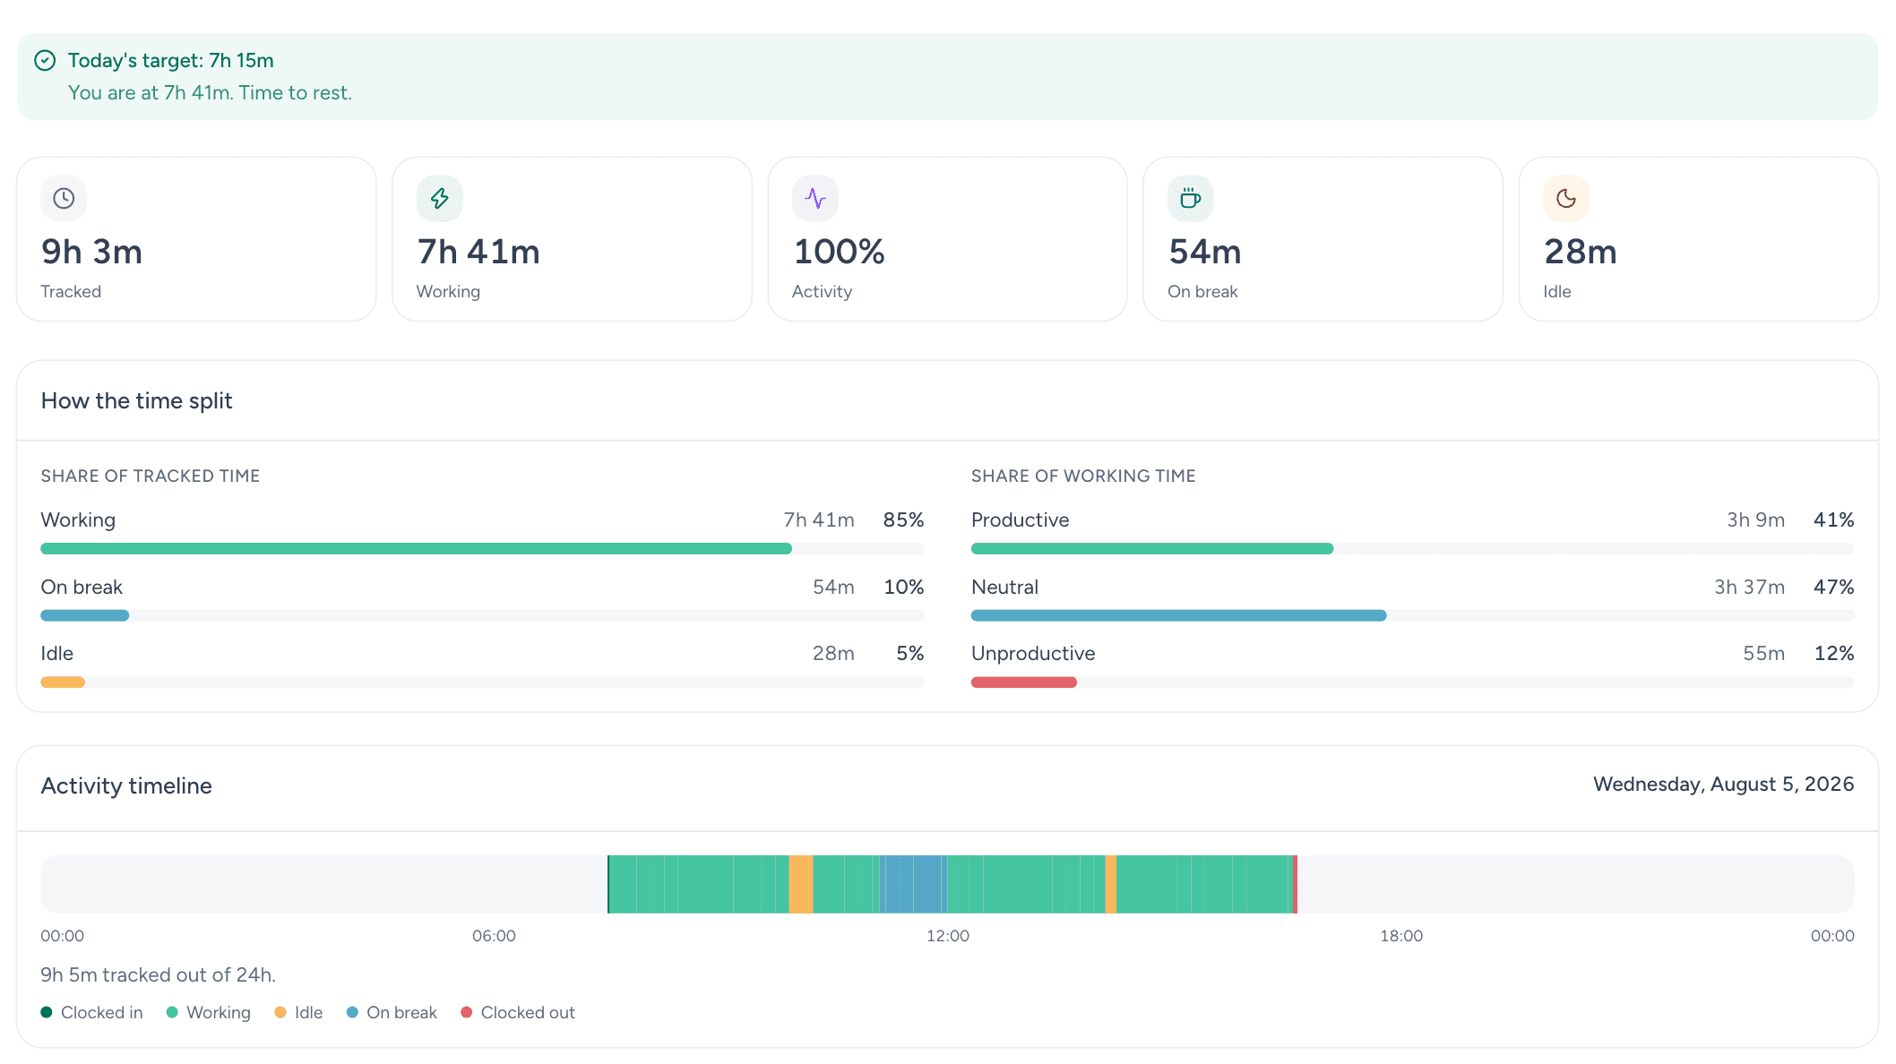Click '9h 5m tracked out of 24h.' text
The height and width of the screenshot is (1064, 1896).
(159, 974)
